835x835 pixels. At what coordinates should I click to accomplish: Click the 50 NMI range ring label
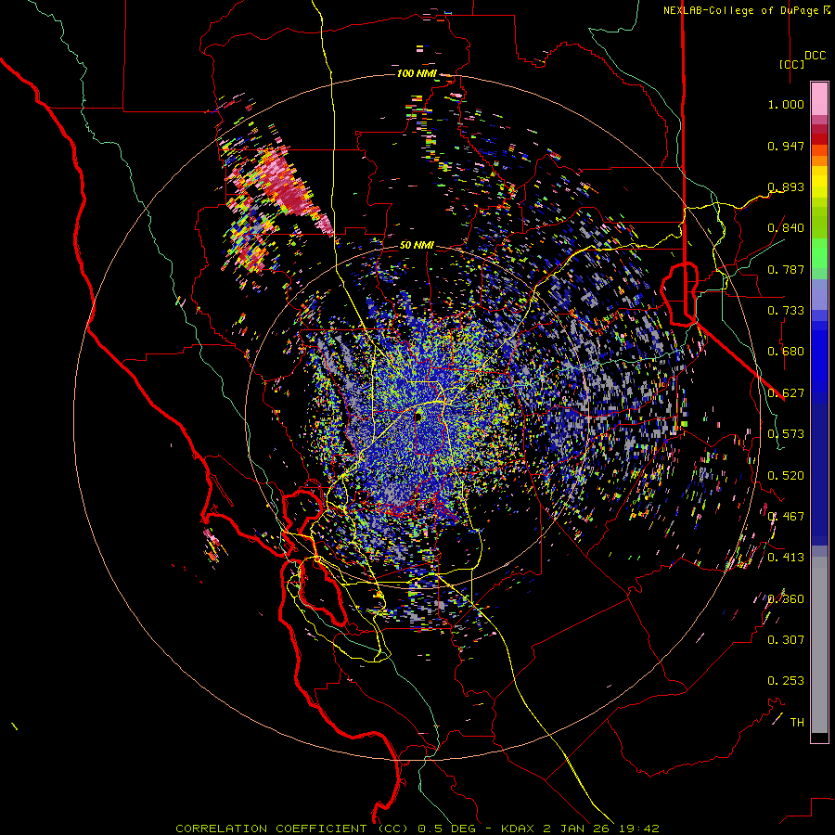[x=417, y=246]
